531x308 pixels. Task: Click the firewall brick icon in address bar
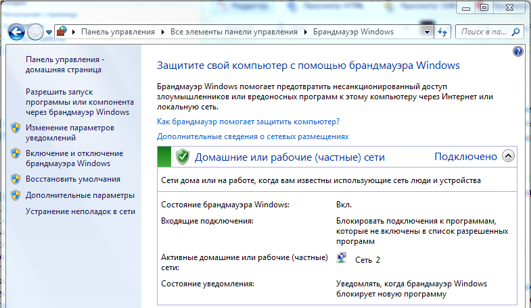tap(62, 32)
